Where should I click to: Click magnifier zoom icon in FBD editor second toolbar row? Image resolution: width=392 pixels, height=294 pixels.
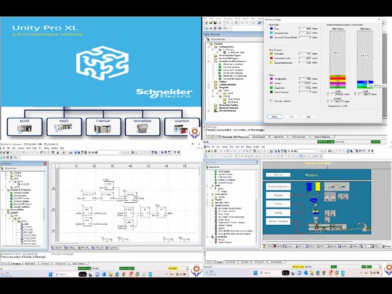pyautogui.click(x=15, y=157)
